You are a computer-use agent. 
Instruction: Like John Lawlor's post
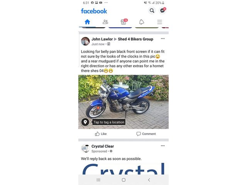(101, 134)
